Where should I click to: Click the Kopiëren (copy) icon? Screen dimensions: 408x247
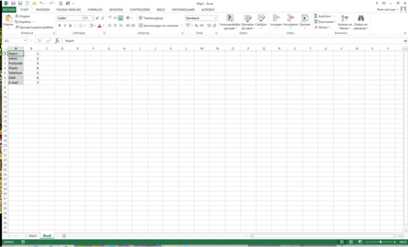(16, 22)
